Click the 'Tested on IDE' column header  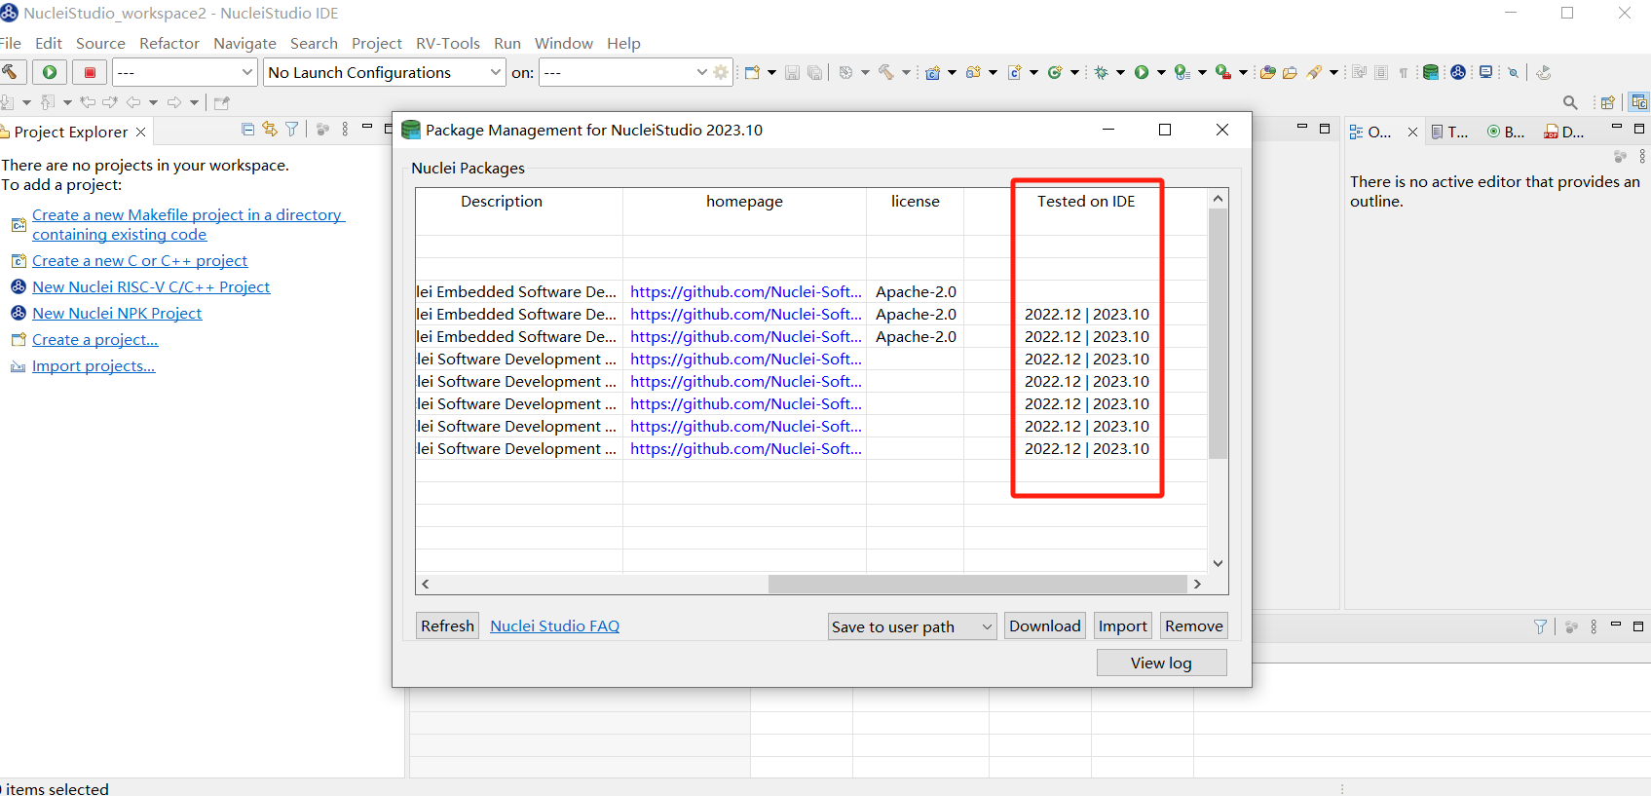(1085, 201)
